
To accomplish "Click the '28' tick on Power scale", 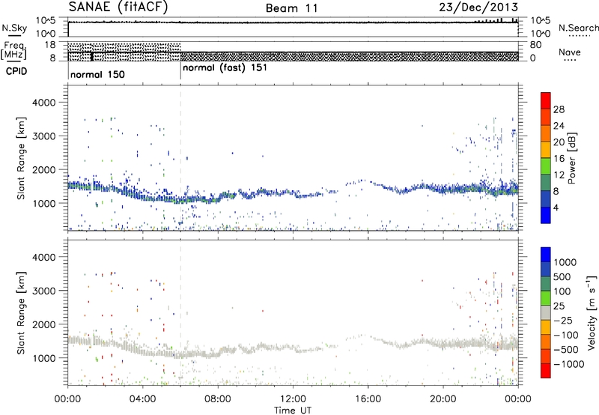I will coord(559,109).
